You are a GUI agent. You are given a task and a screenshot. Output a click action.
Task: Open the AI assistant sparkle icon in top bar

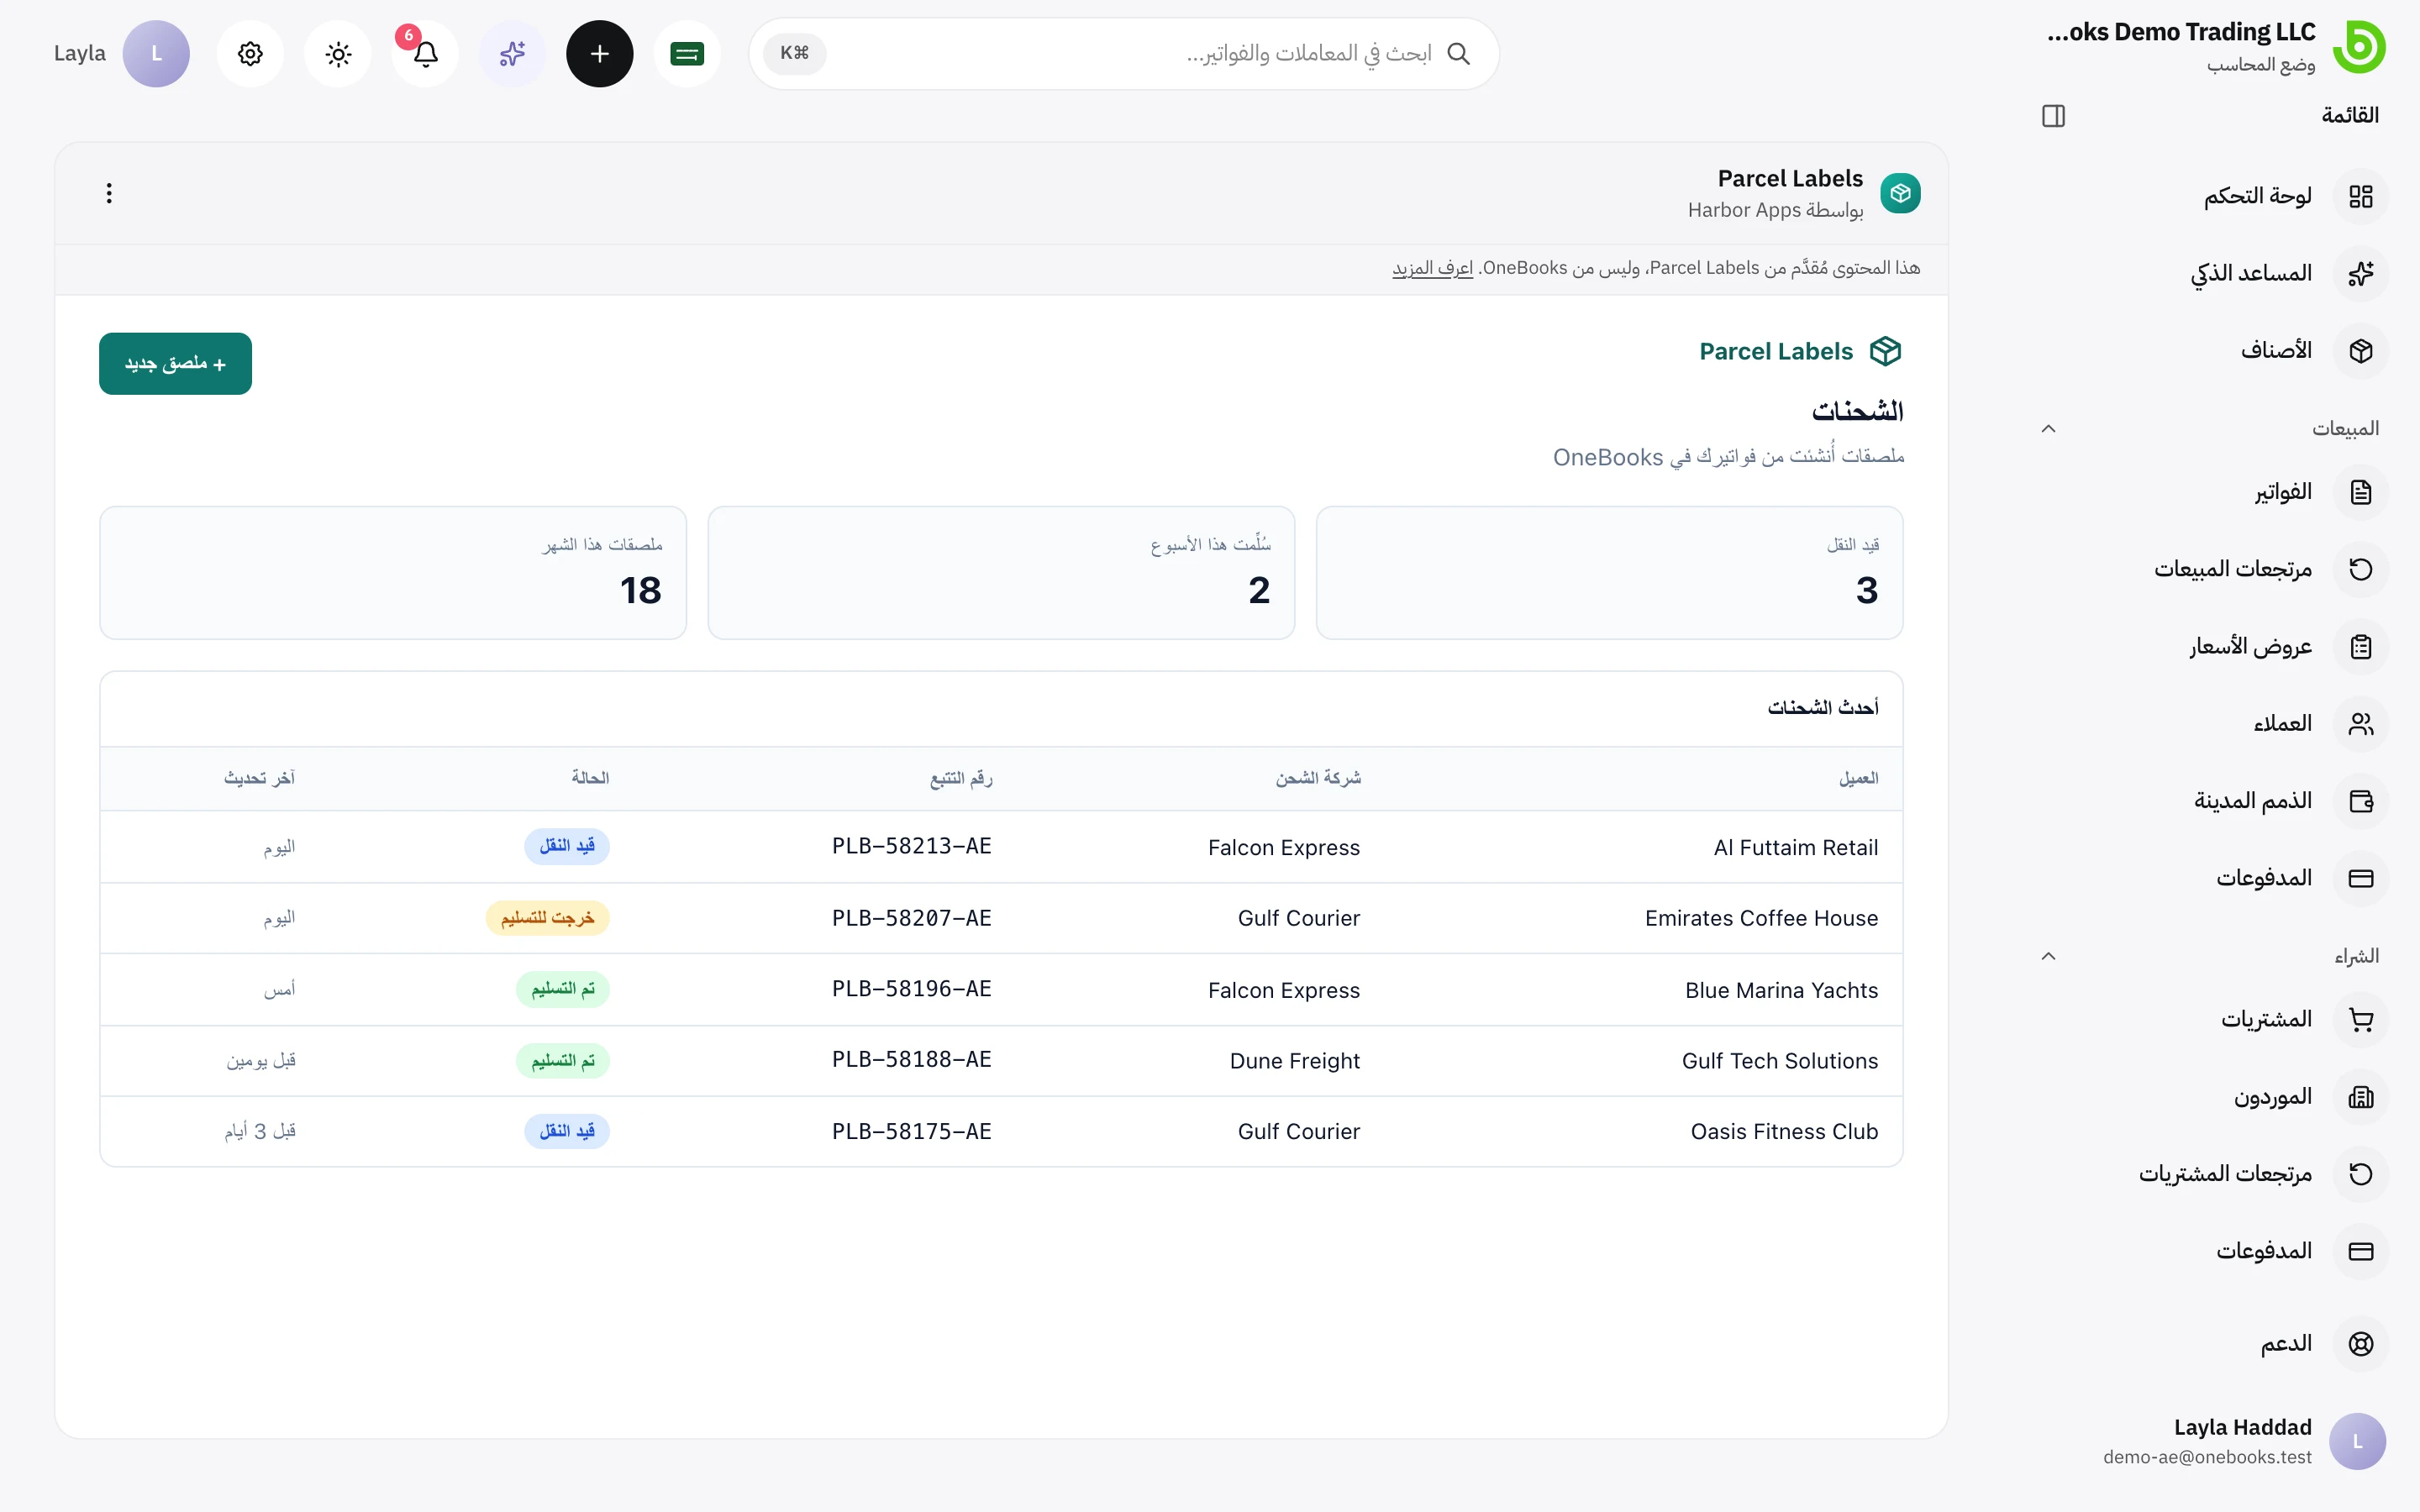click(x=512, y=54)
